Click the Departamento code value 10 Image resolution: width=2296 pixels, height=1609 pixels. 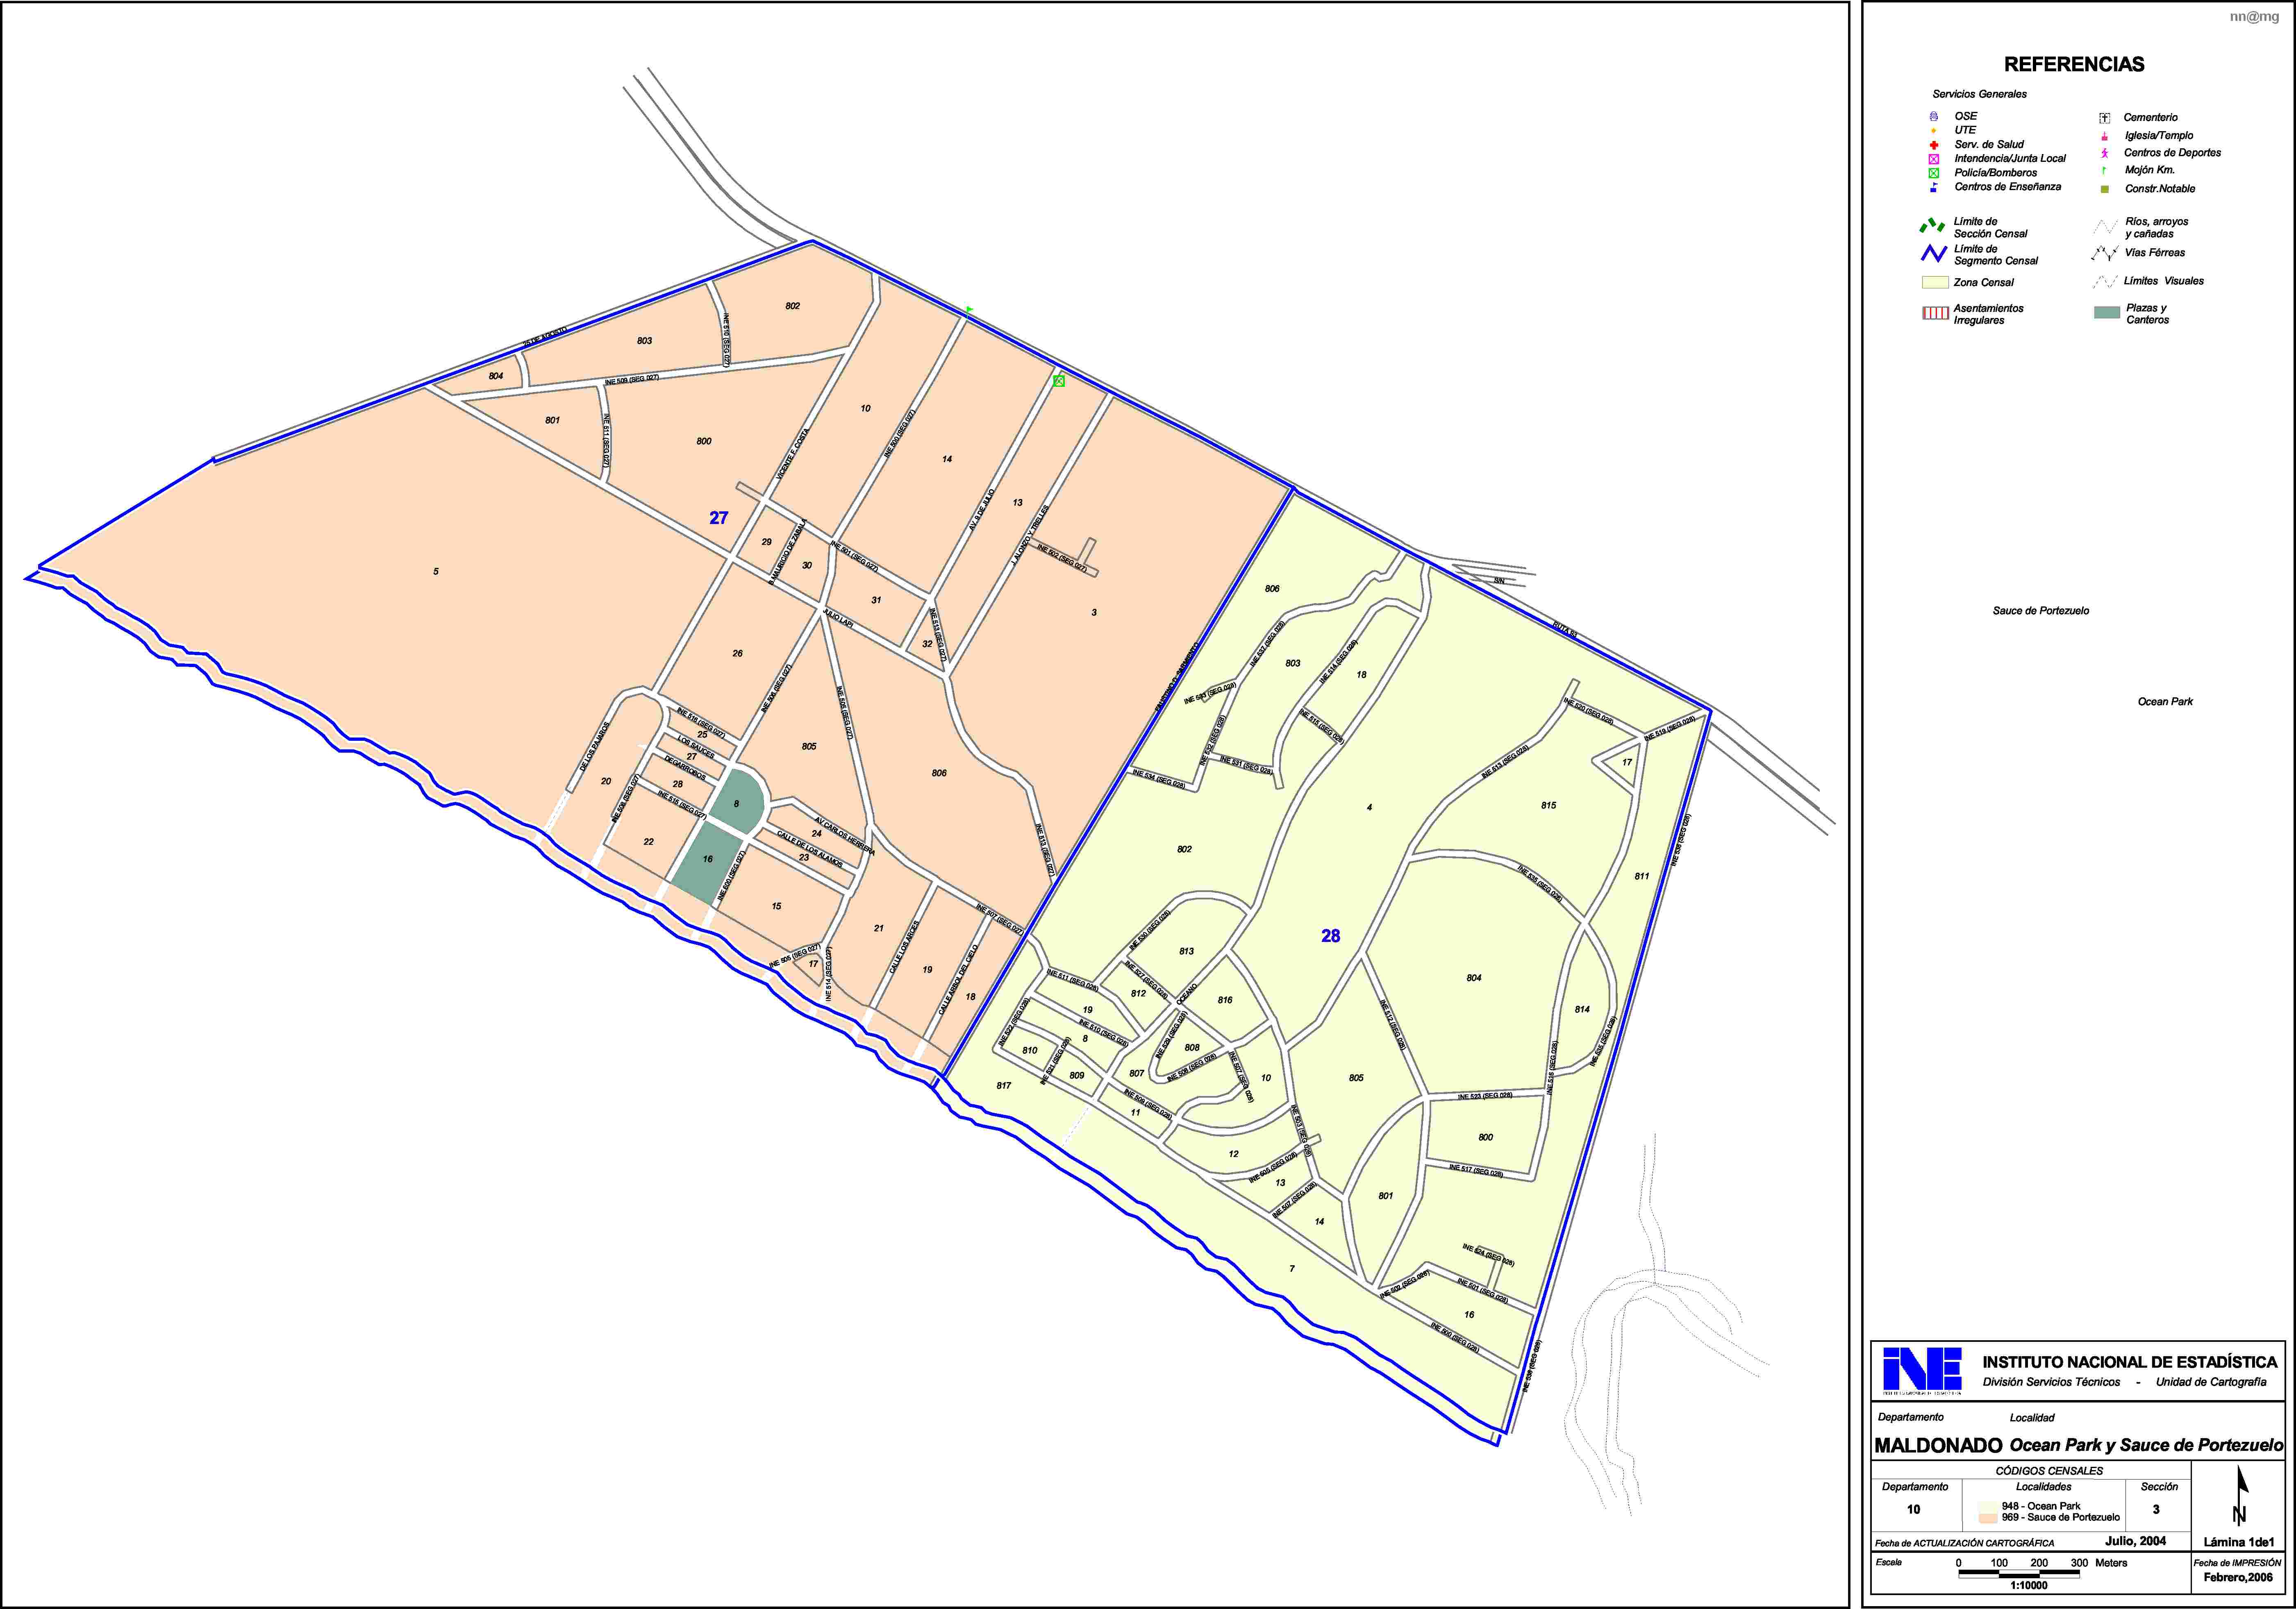pyautogui.click(x=1913, y=1510)
